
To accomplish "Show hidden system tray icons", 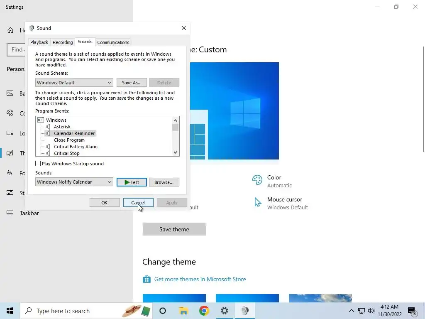I will (x=351, y=311).
